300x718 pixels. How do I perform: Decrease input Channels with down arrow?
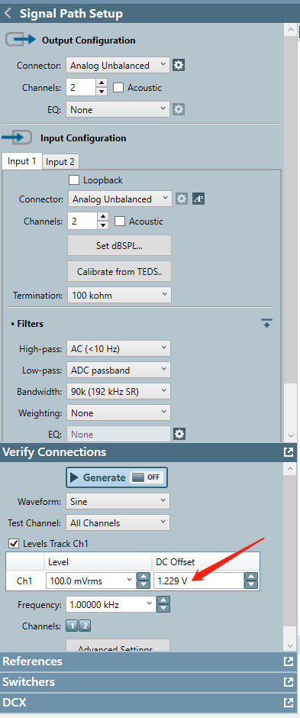coord(103,225)
